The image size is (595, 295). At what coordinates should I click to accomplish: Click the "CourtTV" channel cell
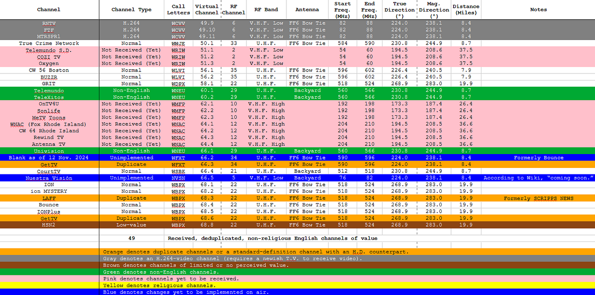pyautogui.click(x=49, y=171)
